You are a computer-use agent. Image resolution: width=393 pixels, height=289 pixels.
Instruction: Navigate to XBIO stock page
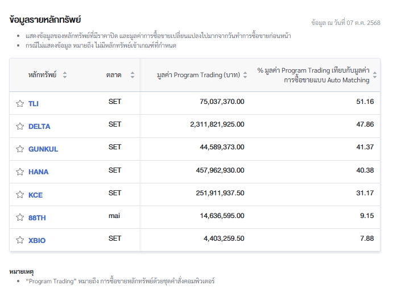click(x=37, y=240)
